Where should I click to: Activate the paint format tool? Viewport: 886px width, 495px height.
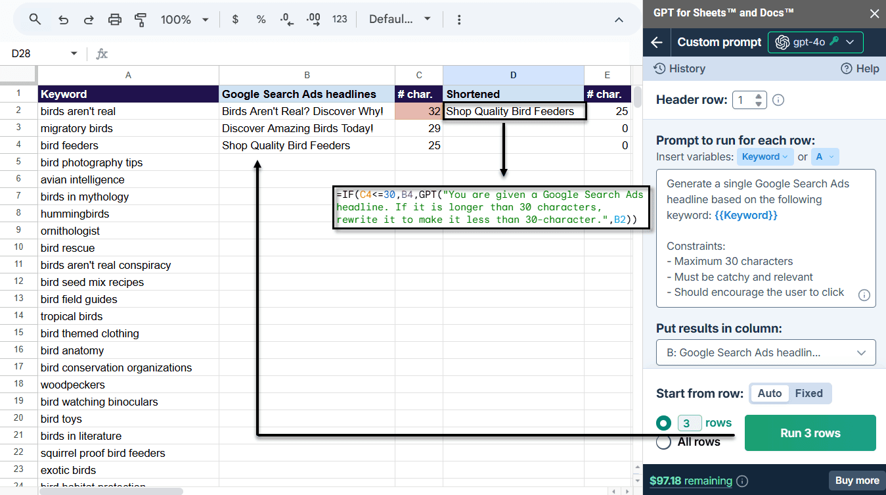click(x=141, y=20)
